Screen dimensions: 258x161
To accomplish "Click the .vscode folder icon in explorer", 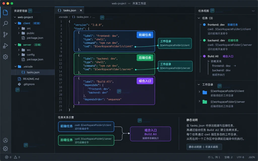I will pos(20,66).
